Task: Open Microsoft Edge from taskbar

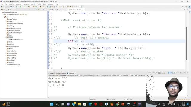Action: click(90, 104)
